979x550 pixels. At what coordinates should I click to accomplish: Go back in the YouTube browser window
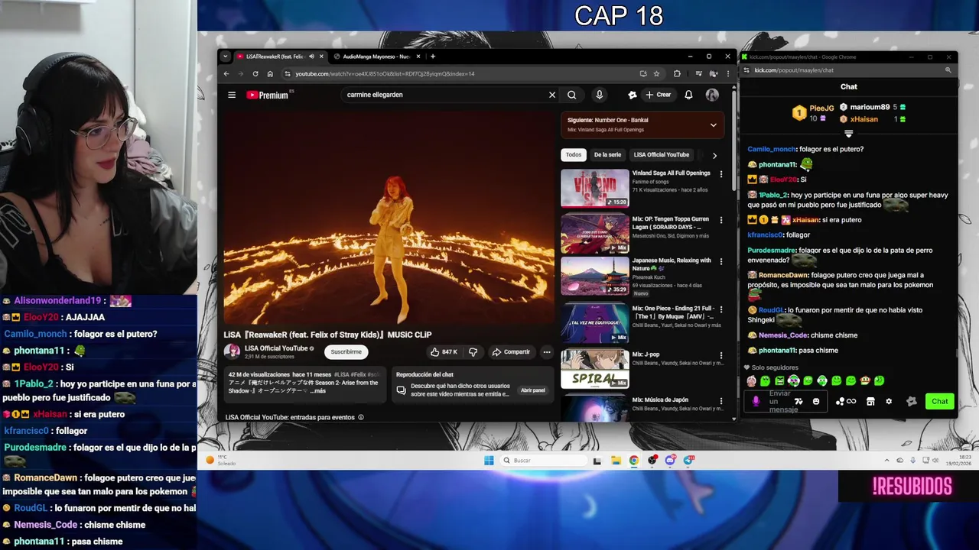pos(226,74)
